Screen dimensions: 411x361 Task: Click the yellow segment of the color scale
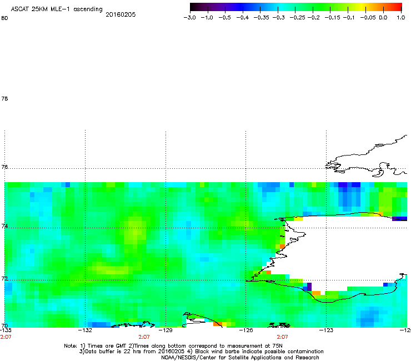pyautogui.click(x=363, y=7)
